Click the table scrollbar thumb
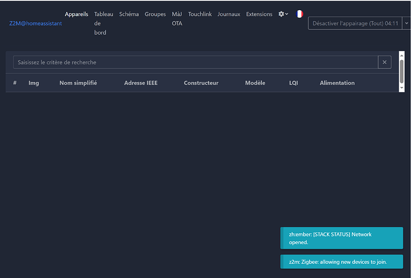 tap(401, 71)
